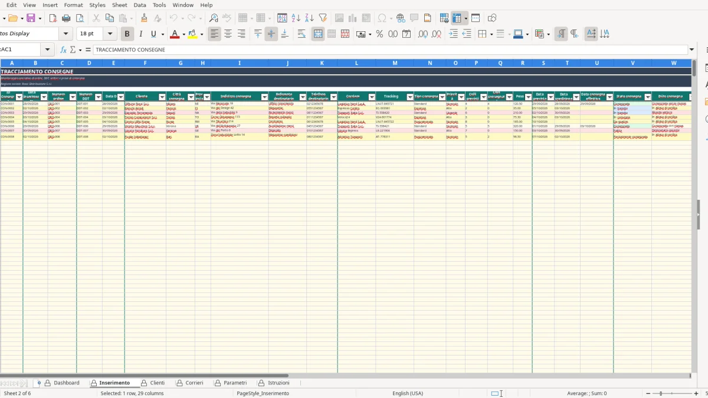Screen dimensions: 708x398
Task: Click the Delete Decimal Place icon
Action: 437,34
